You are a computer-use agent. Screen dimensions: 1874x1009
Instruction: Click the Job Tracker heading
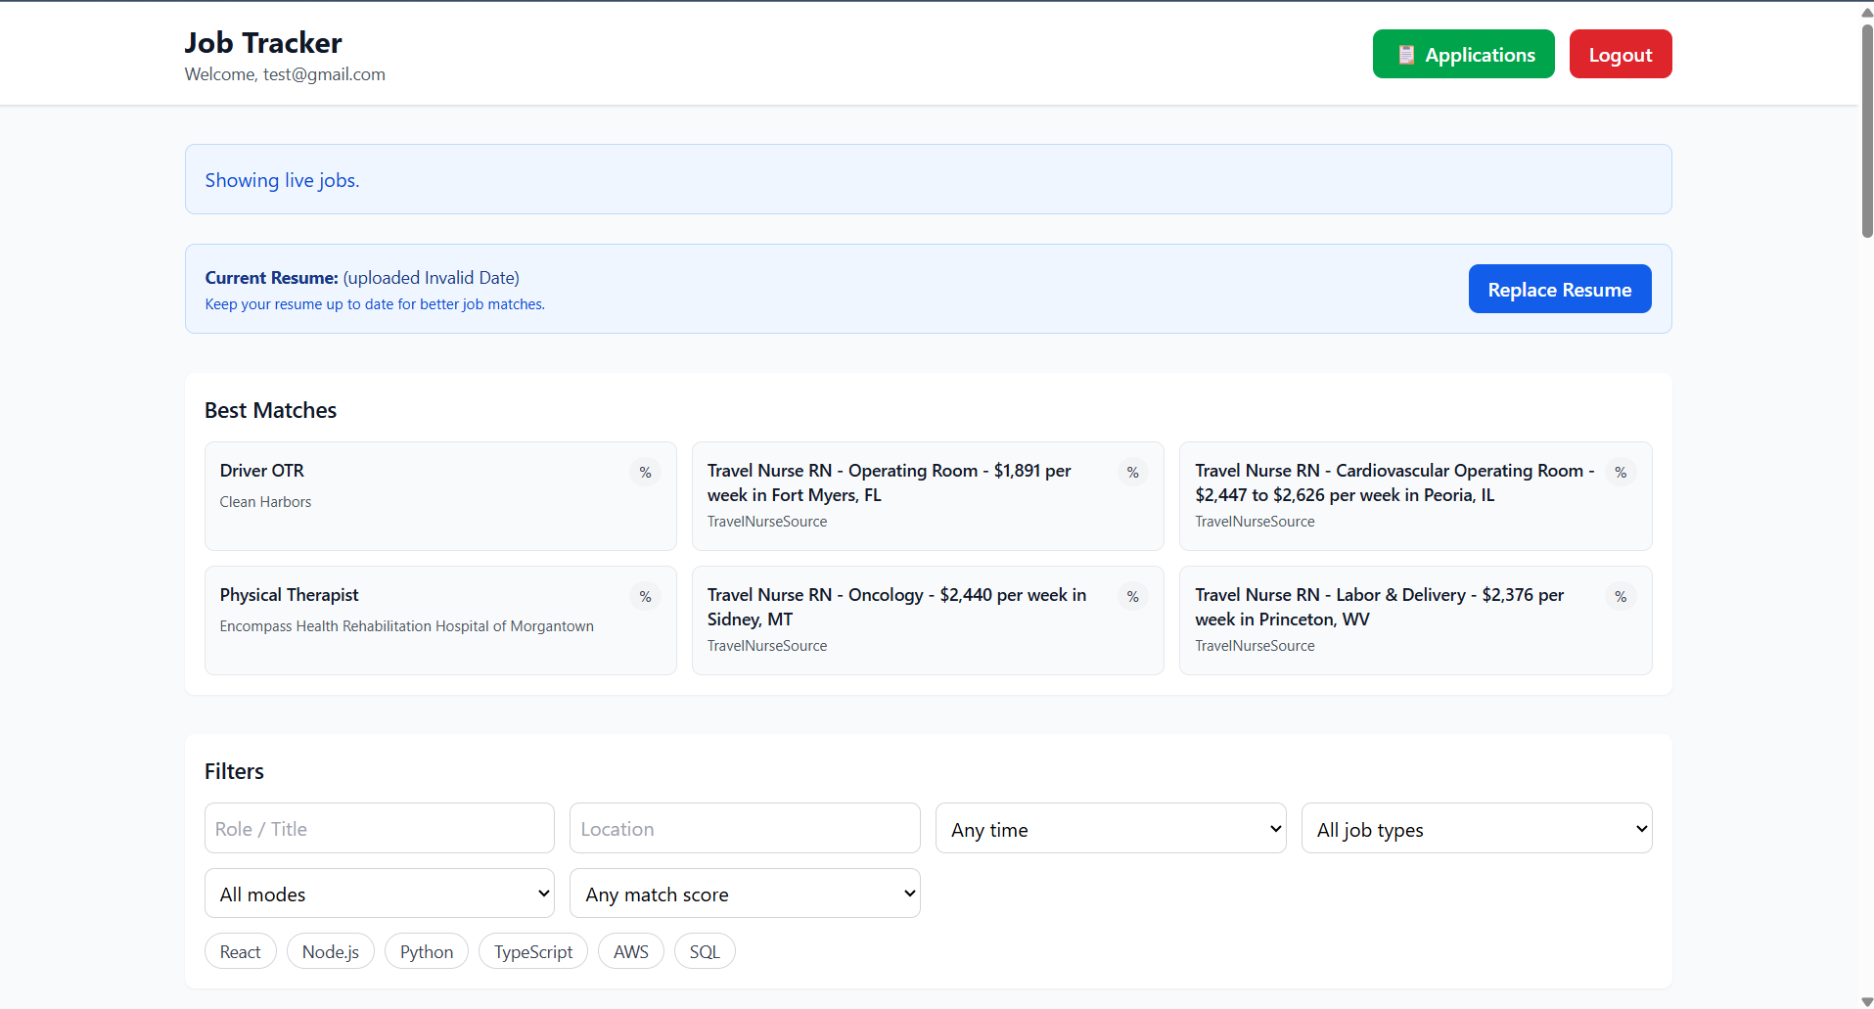click(x=263, y=42)
